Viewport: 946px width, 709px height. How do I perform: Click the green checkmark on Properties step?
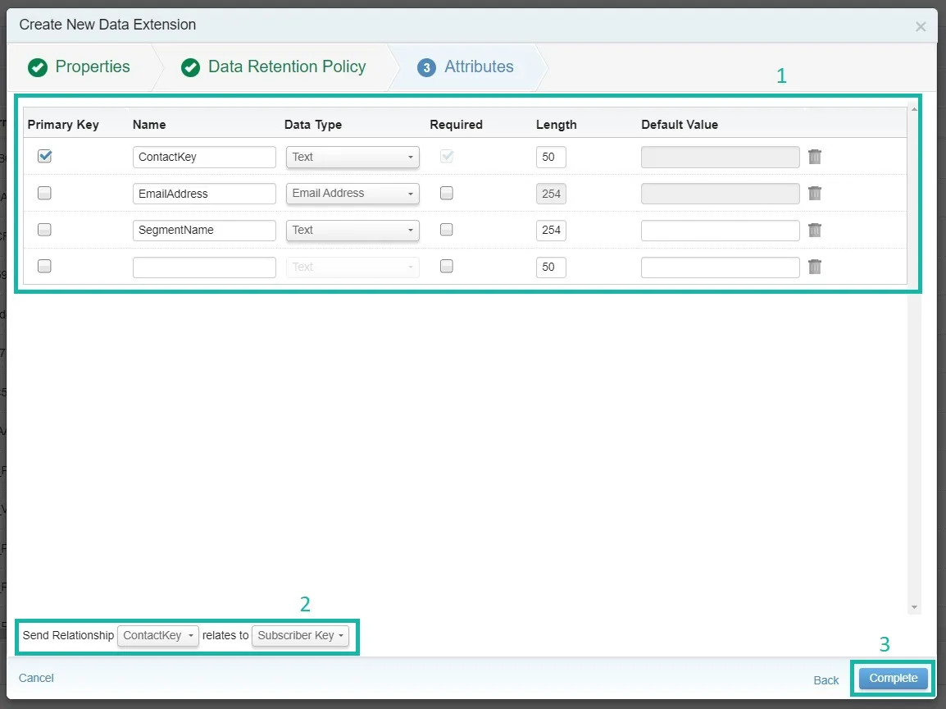(38, 67)
